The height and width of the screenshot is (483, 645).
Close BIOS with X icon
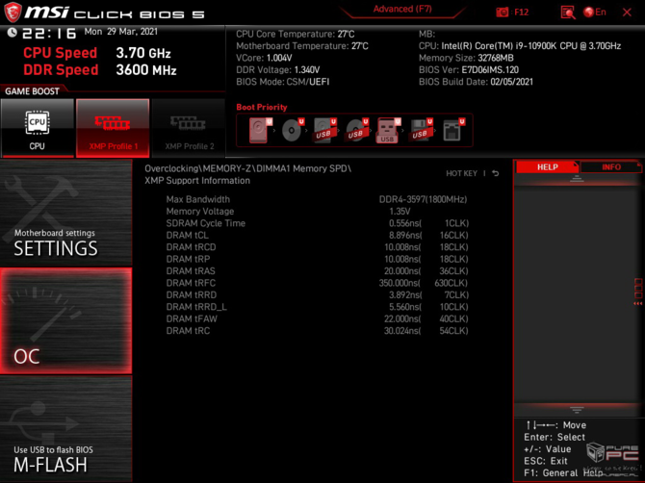627,13
